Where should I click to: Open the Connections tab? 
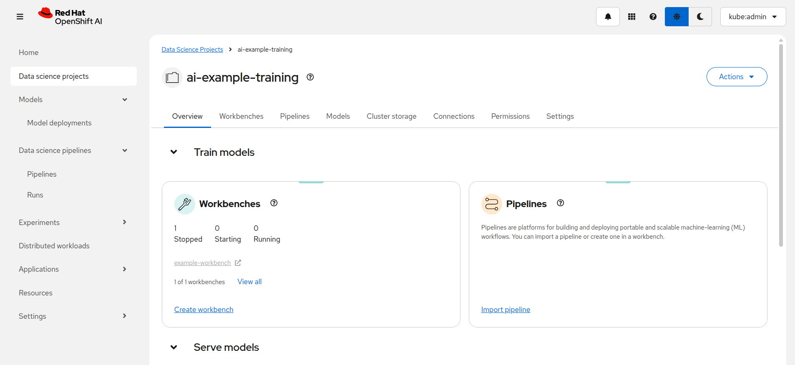pos(454,116)
